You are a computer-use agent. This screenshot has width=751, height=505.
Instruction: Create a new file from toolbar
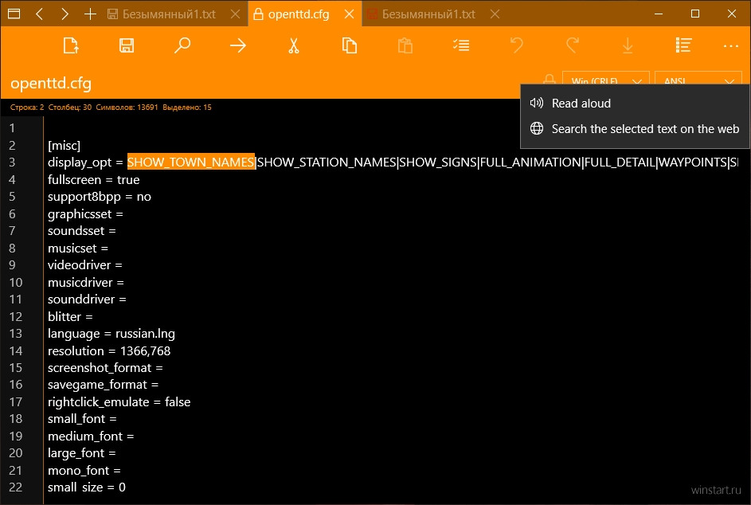pyautogui.click(x=71, y=45)
